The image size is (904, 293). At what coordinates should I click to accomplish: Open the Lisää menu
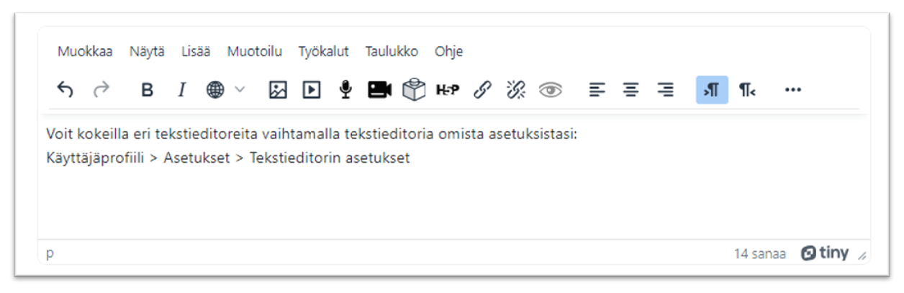(x=196, y=51)
